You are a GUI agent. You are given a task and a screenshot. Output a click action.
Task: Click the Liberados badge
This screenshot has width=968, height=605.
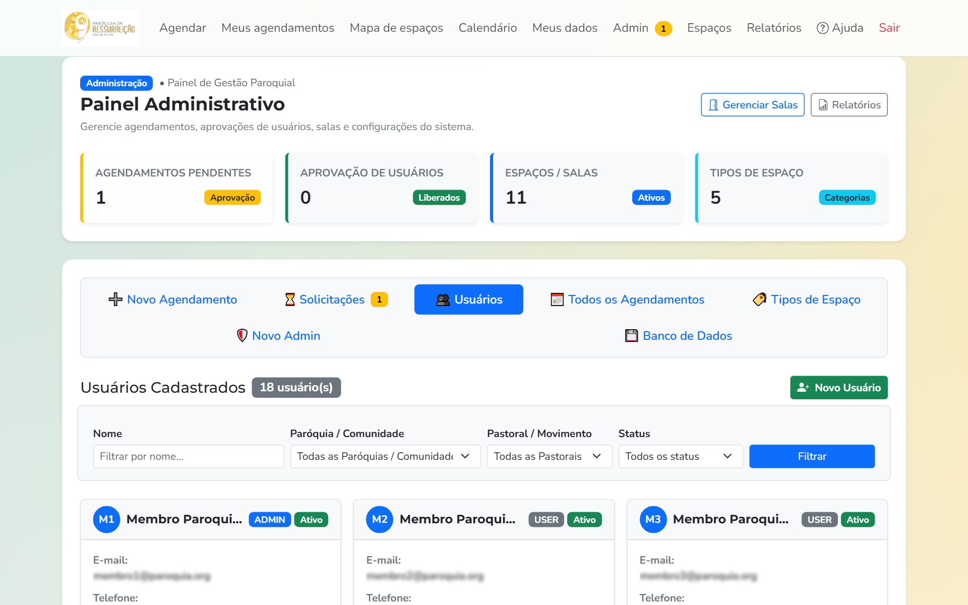coord(439,198)
